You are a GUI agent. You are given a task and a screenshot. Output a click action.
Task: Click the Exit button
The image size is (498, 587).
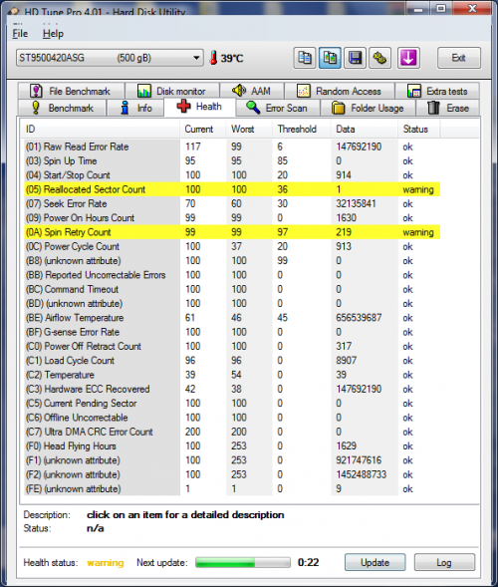[459, 58]
